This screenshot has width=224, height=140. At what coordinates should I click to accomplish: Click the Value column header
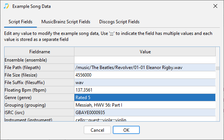point(145,52)
